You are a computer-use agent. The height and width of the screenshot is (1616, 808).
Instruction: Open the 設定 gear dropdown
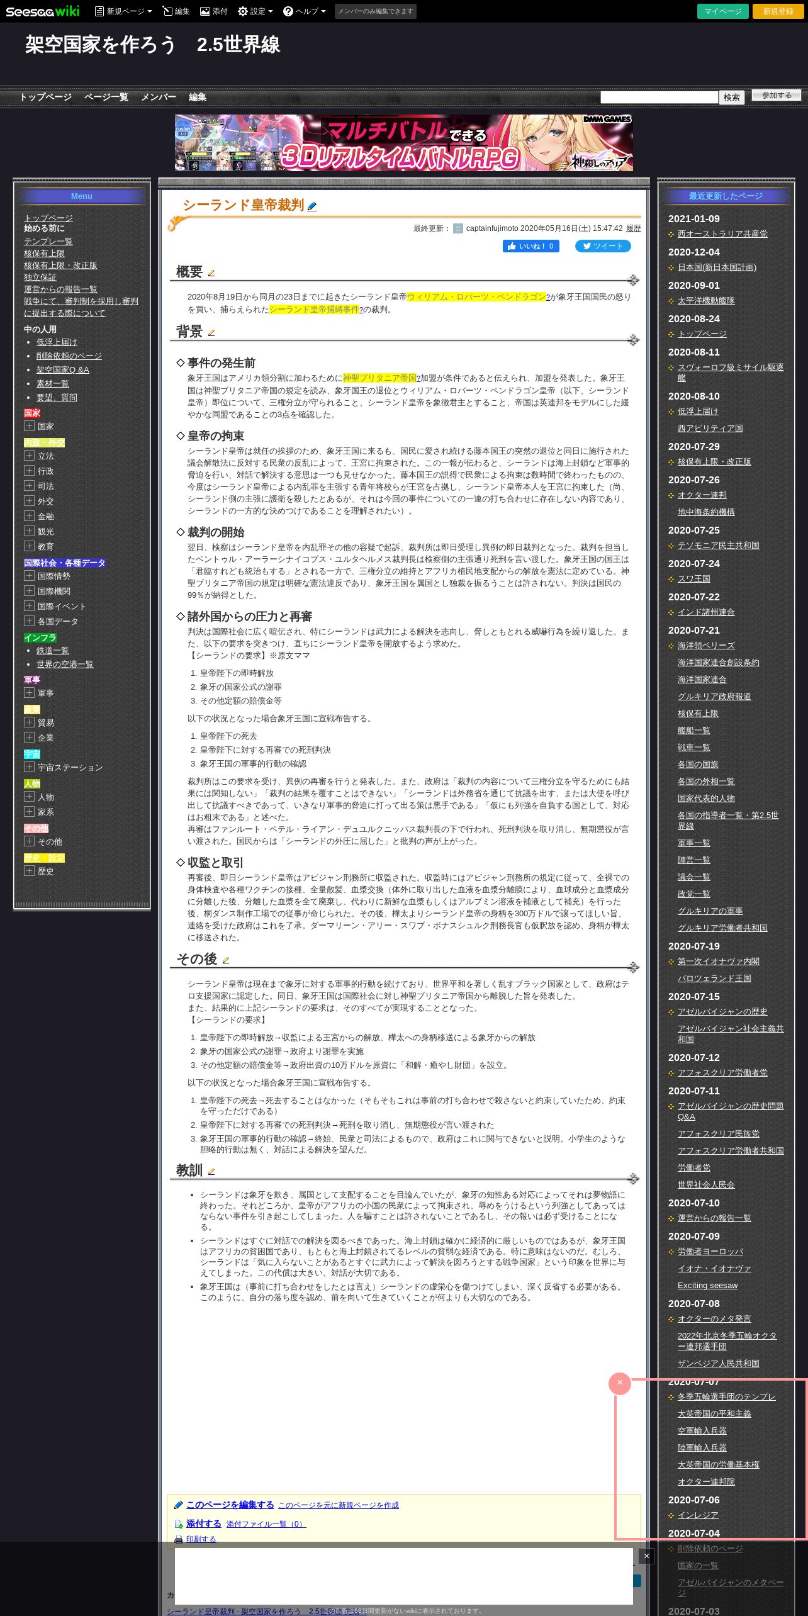255,11
